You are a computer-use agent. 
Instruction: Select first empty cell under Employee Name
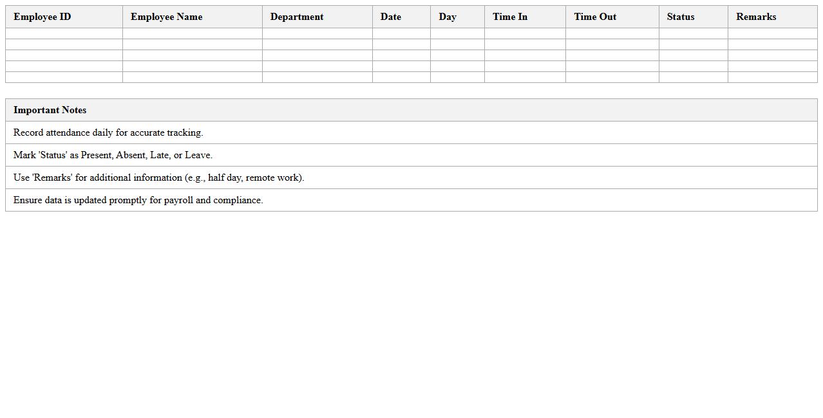click(192, 33)
